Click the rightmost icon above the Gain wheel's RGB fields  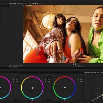coord(50,75)
